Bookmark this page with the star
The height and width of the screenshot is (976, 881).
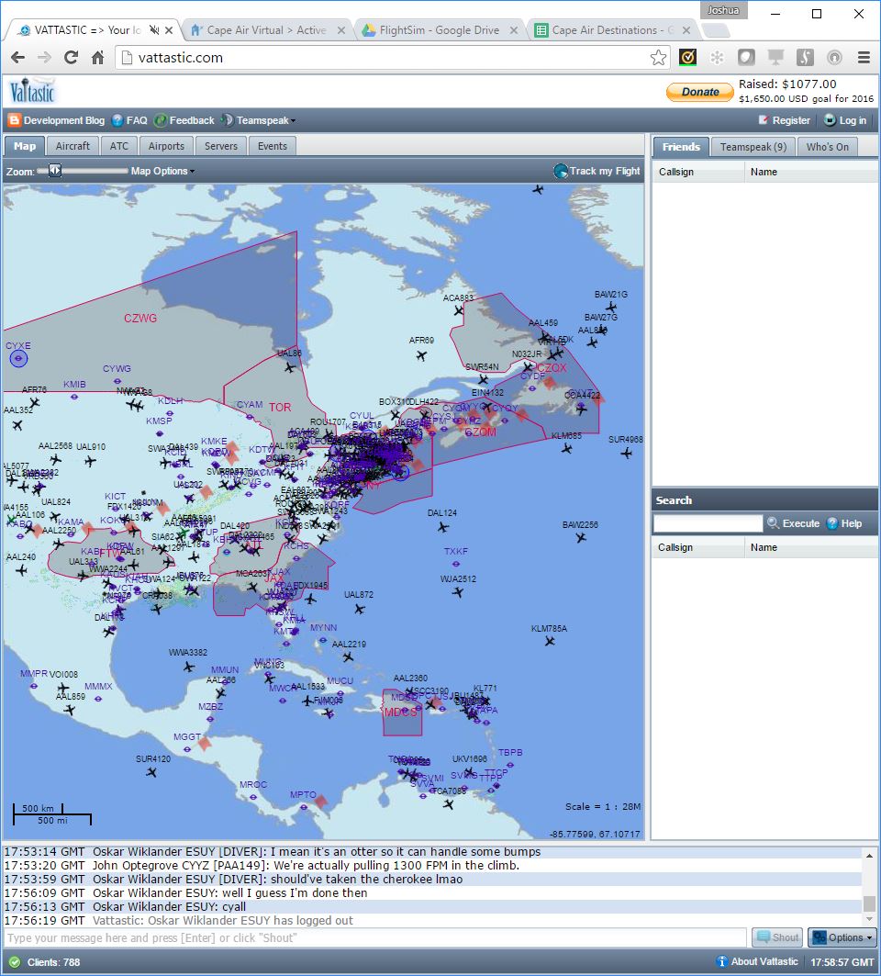coord(658,58)
